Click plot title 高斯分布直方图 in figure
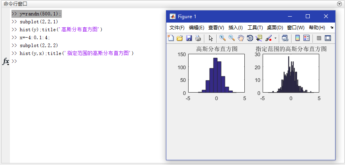Image resolution: width=345 pixels, height=165 pixels. pos(217,49)
